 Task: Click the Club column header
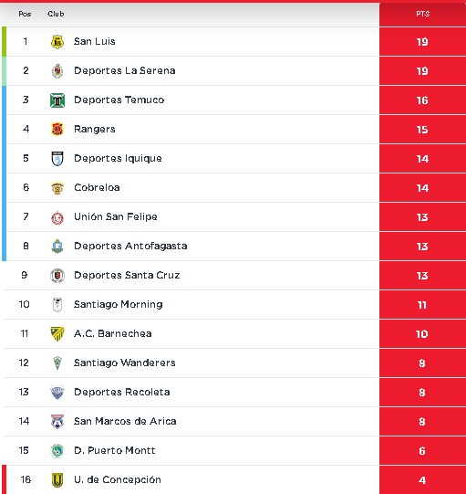56,14
